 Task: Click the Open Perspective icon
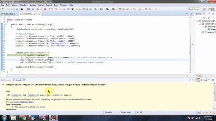pos(205,9)
